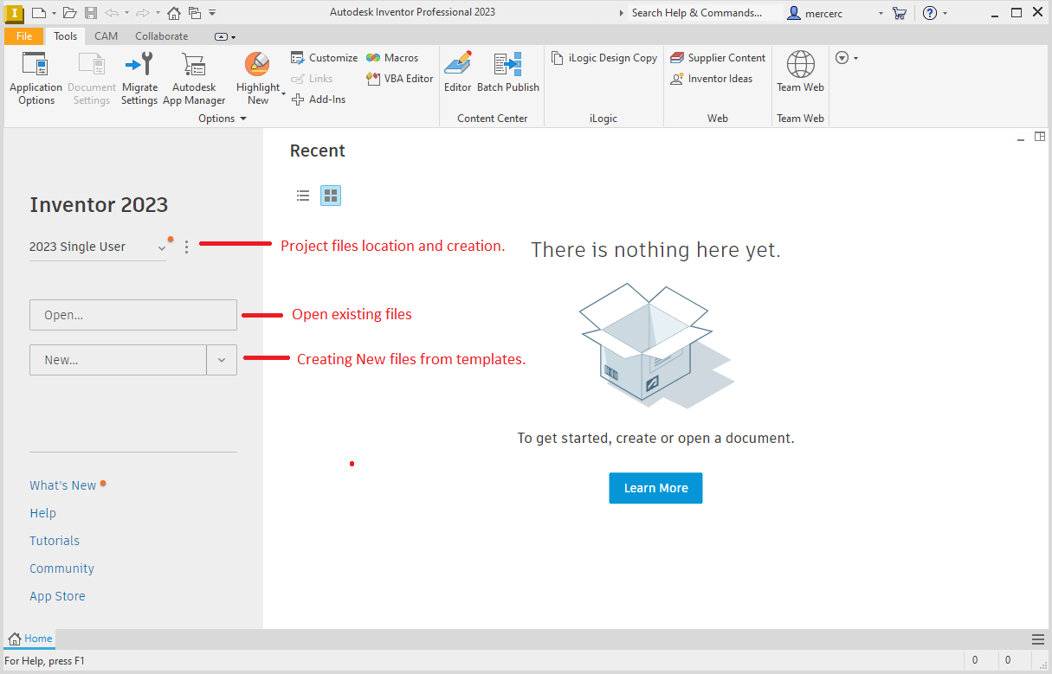
Task: Run the Macros tool
Action: 394,57
